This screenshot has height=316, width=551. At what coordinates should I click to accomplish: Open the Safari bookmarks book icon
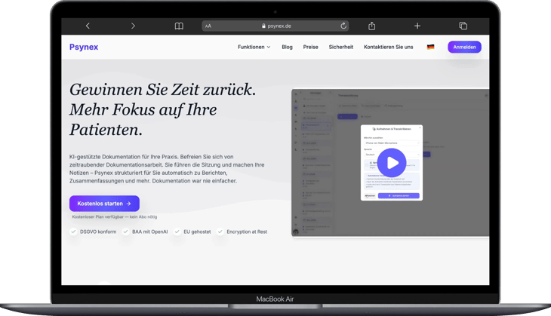[x=179, y=26]
